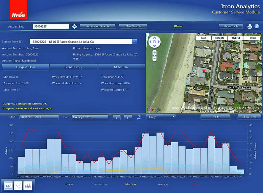The width and height of the screenshot is (263, 193).
Task: Select combined bar-line chart icon
Action: (28, 185)
